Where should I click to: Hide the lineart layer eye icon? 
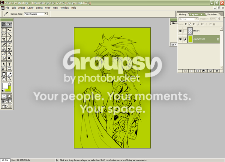[180, 31]
